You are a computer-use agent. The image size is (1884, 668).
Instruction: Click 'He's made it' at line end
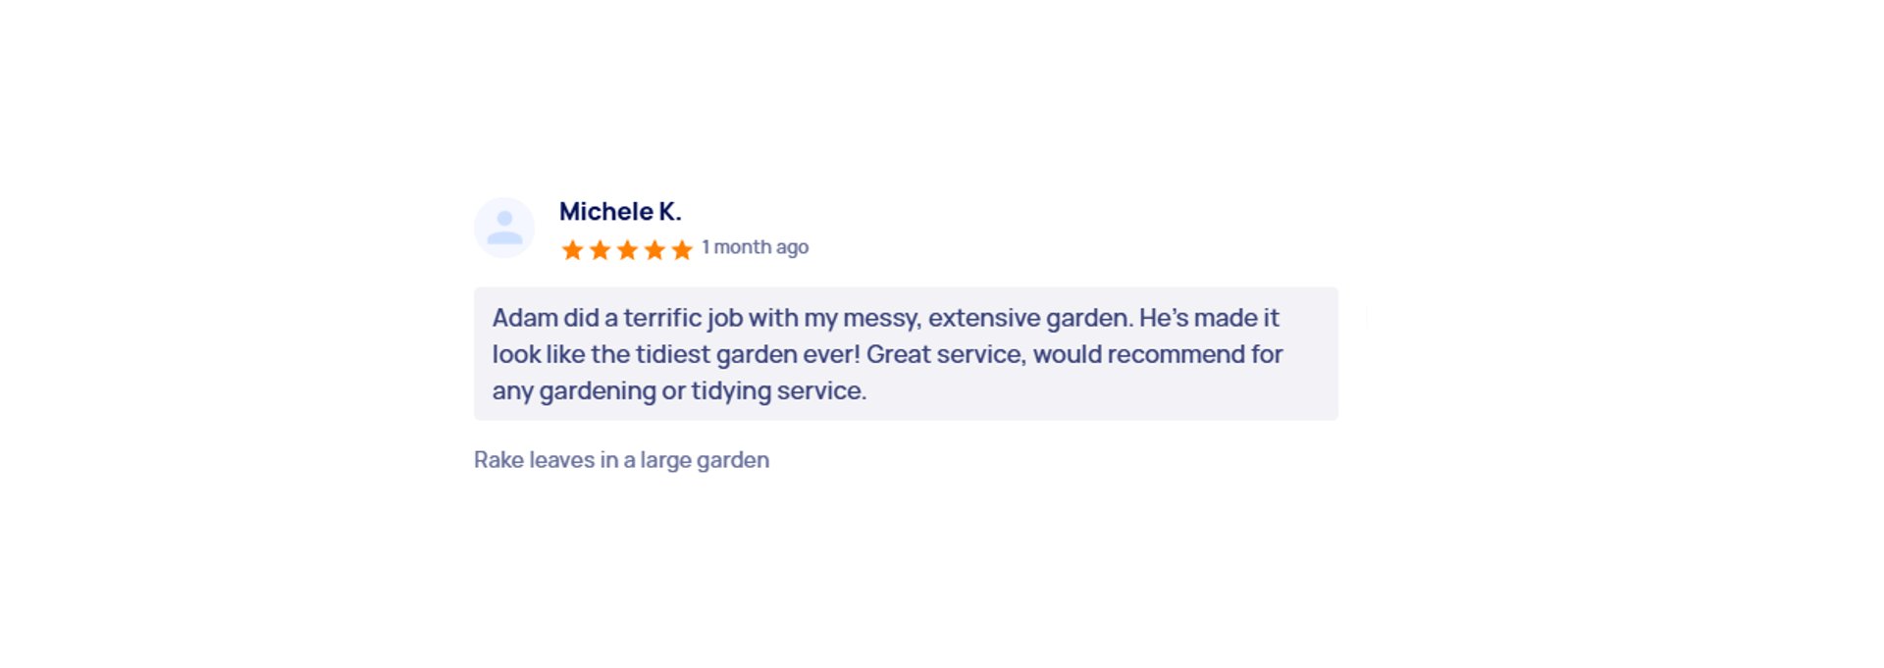[1209, 318]
